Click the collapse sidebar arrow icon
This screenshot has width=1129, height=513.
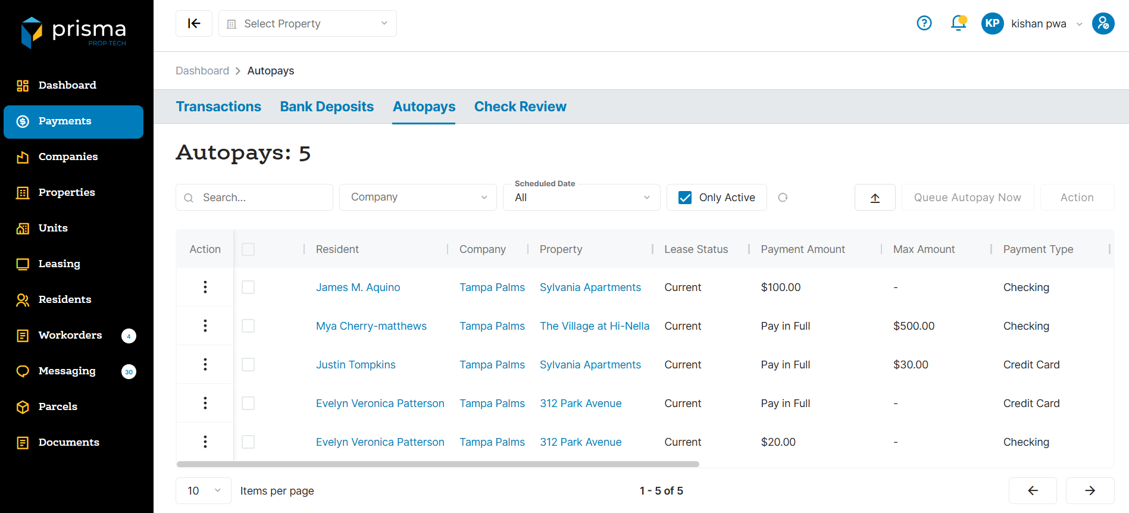click(x=194, y=23)
